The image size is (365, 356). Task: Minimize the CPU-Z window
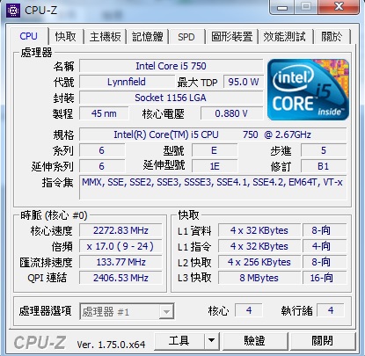(x=282, y=8)
